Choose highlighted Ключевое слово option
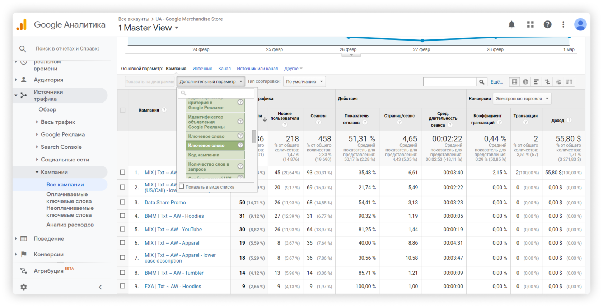Screen dimensions: 603x307 215,145
